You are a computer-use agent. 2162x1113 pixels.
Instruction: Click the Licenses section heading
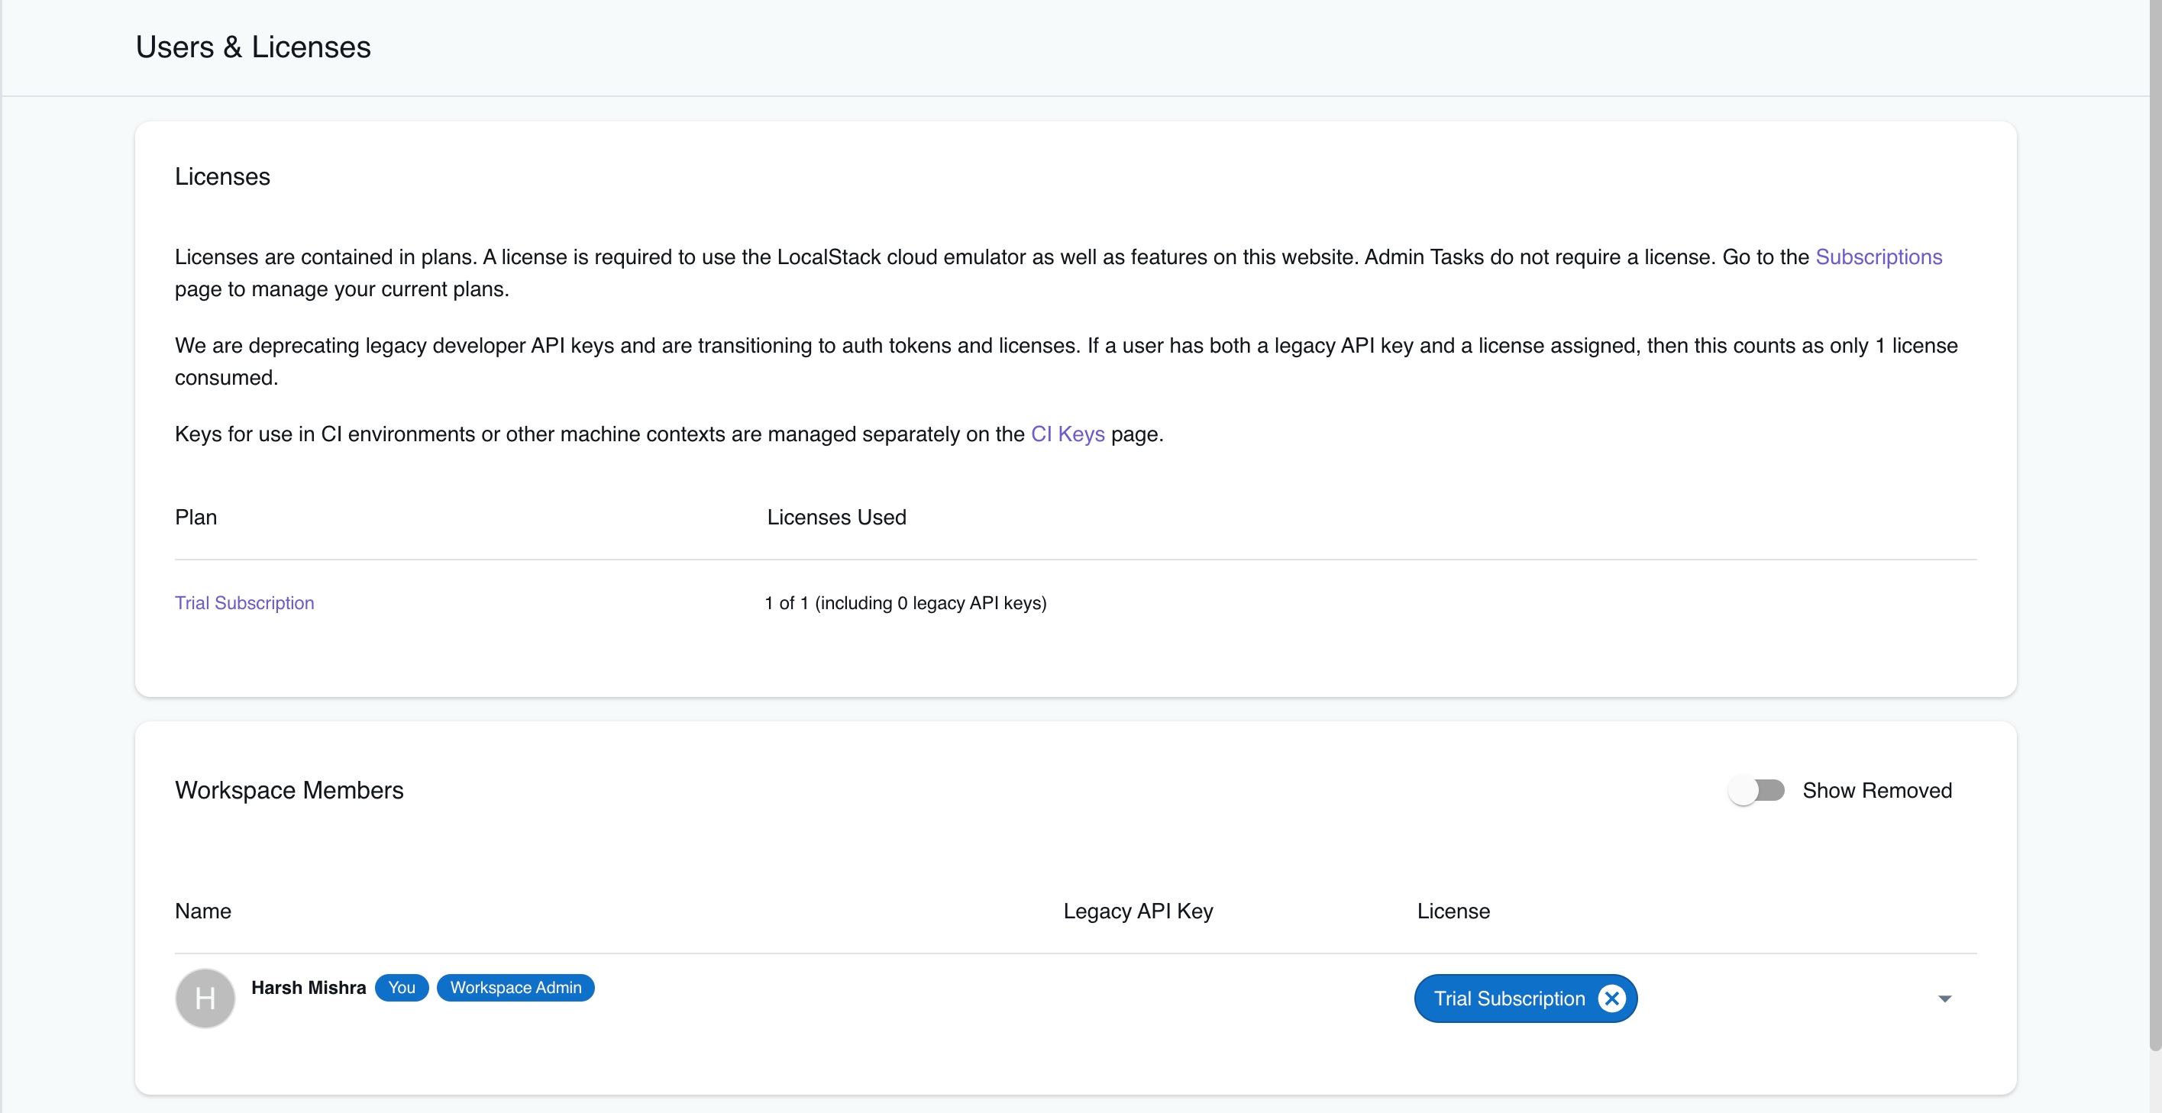222,177
